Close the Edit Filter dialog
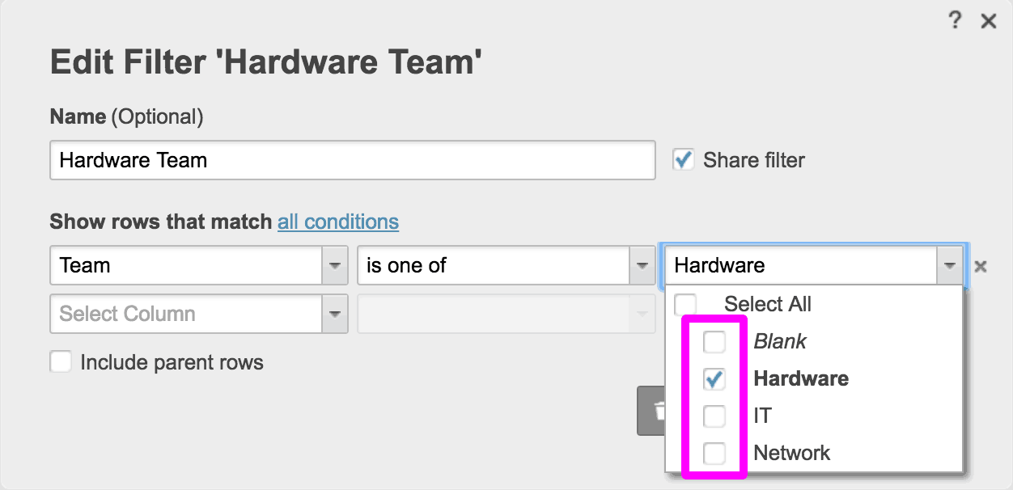This screenshot has height=490, width=1013. tap(988, 21)
